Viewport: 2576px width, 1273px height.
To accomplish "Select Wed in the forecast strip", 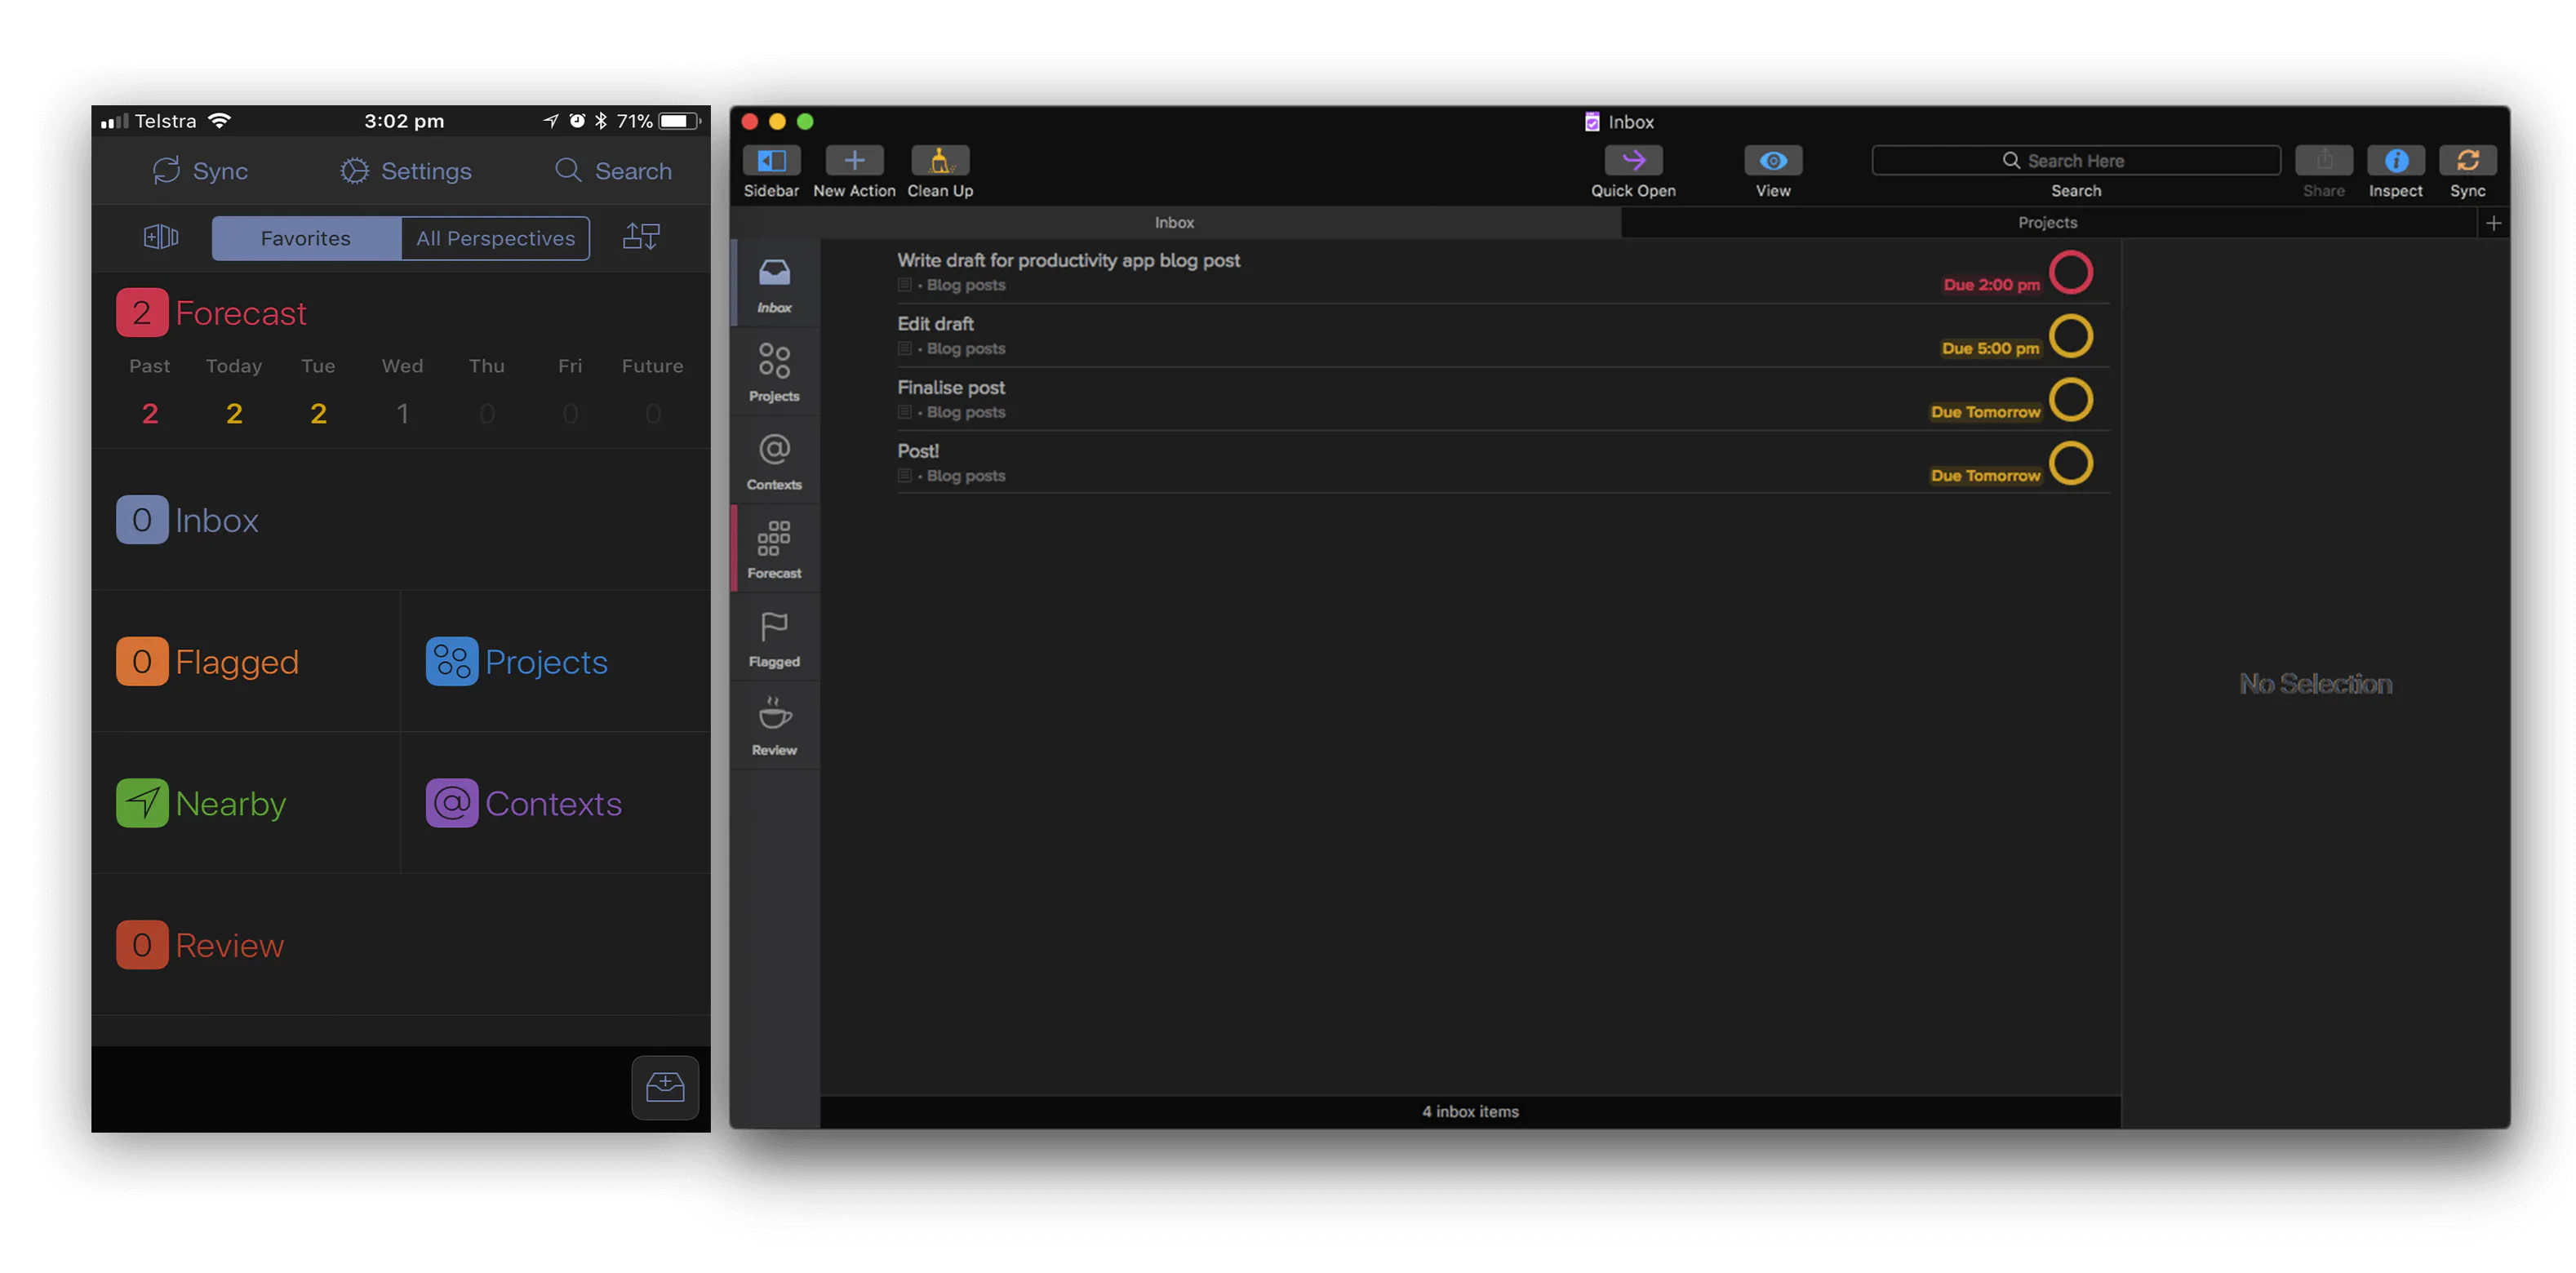I will (402, 391).
